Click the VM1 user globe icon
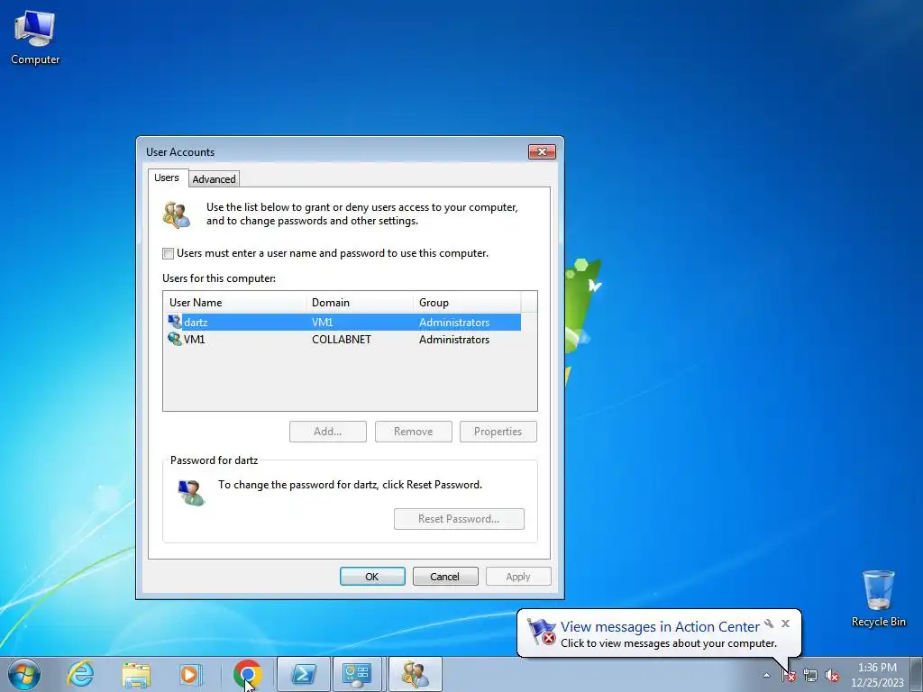923x692 pixels. pos(175,339)
